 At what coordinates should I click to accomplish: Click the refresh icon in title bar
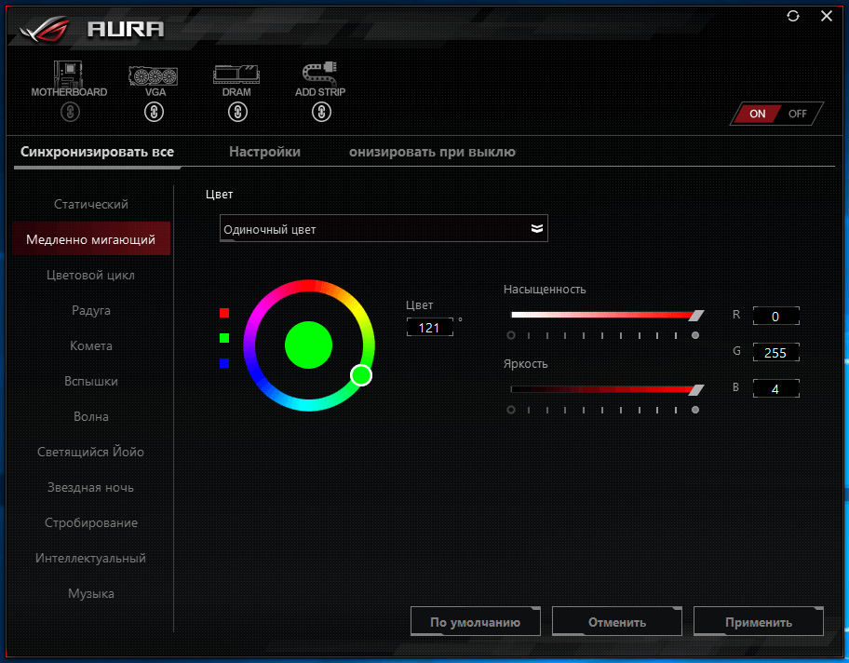[793, 16]
